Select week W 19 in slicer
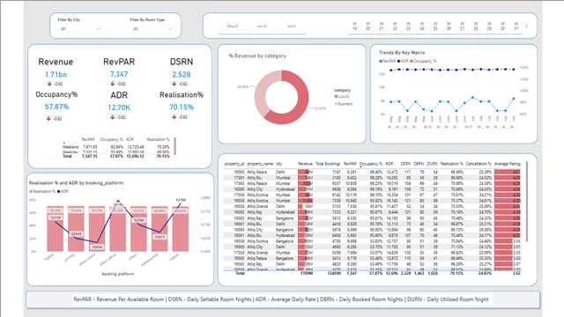564x317 pixels. tap(354, 26)
